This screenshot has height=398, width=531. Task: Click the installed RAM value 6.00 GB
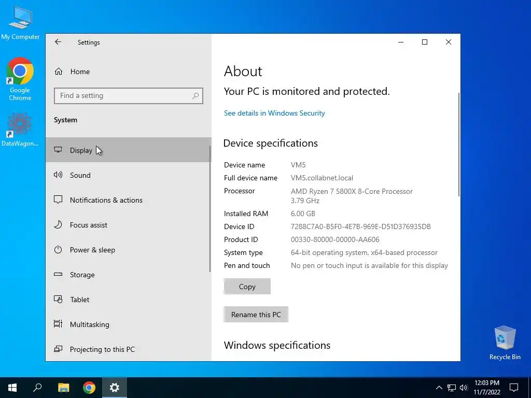(x=303, y=214)
